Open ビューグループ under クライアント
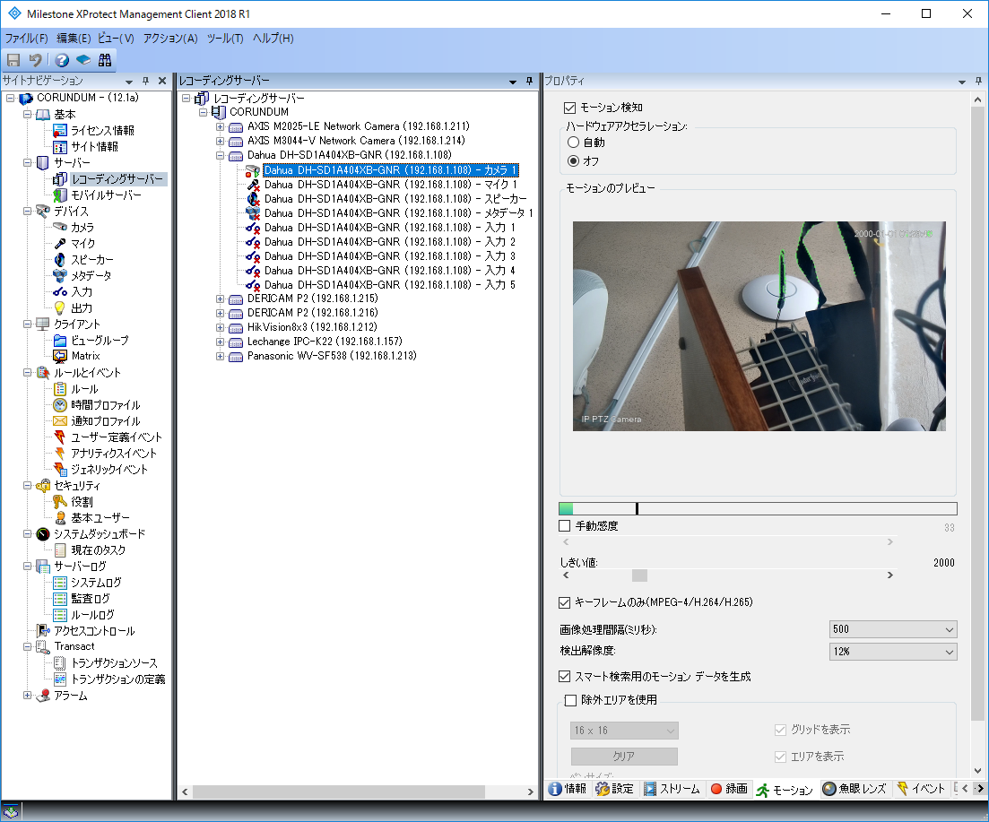989x822 pixels. click(100, 341)
